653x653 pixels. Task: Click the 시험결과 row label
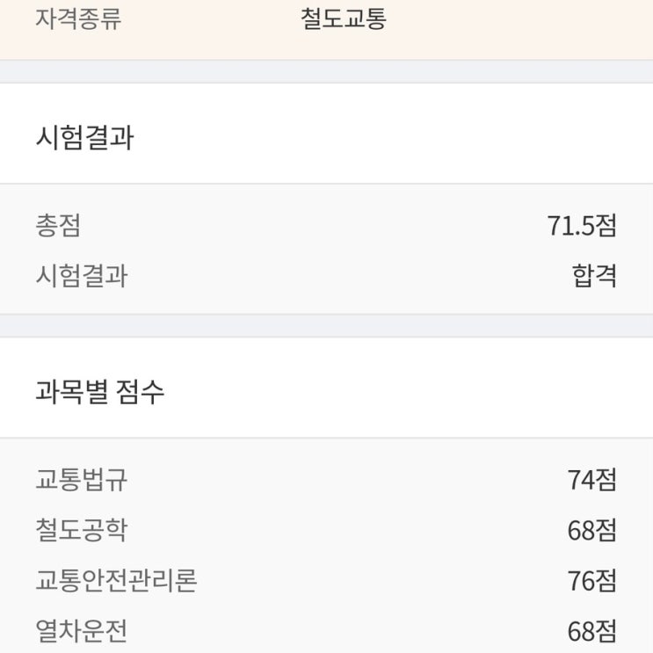[x=82, y=276]
